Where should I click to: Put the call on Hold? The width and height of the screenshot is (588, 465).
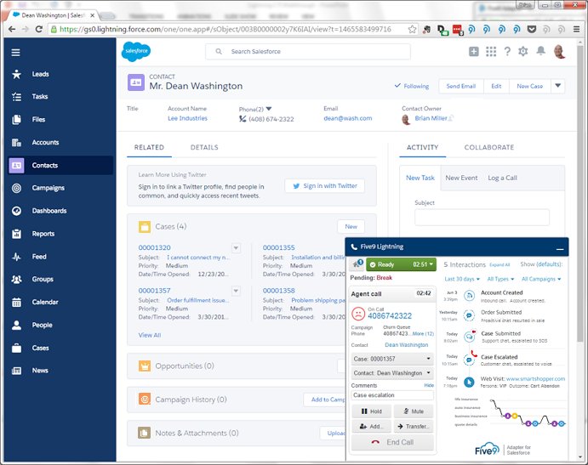(371, 411)
